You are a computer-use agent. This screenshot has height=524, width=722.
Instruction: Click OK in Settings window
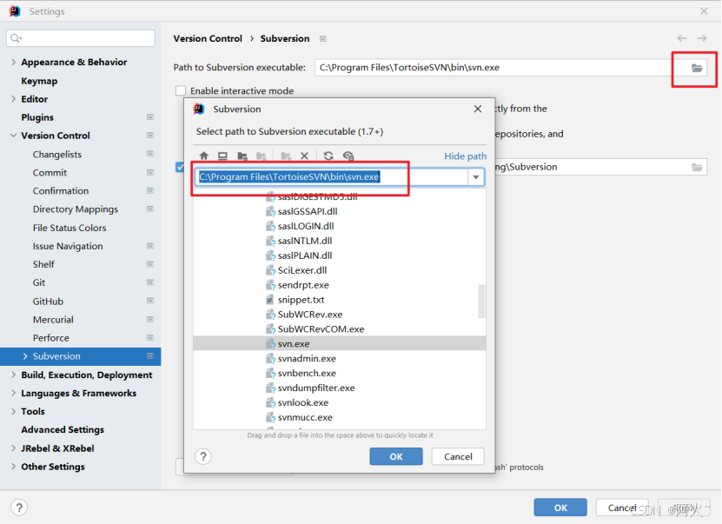point(560,507)
